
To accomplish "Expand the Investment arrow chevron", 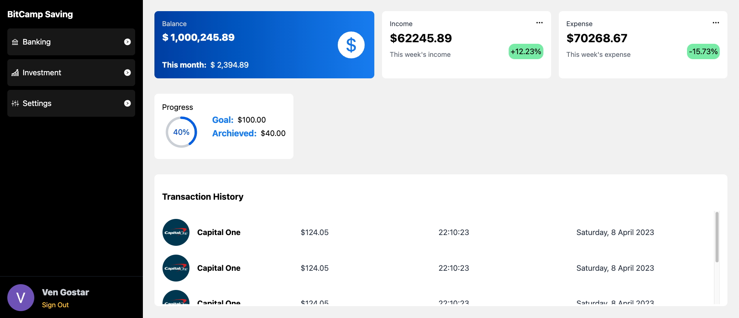I will (x=127, y=73).
